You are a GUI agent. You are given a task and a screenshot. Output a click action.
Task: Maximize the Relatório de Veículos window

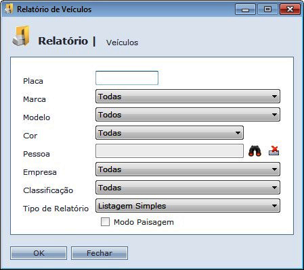pos(267,9)
